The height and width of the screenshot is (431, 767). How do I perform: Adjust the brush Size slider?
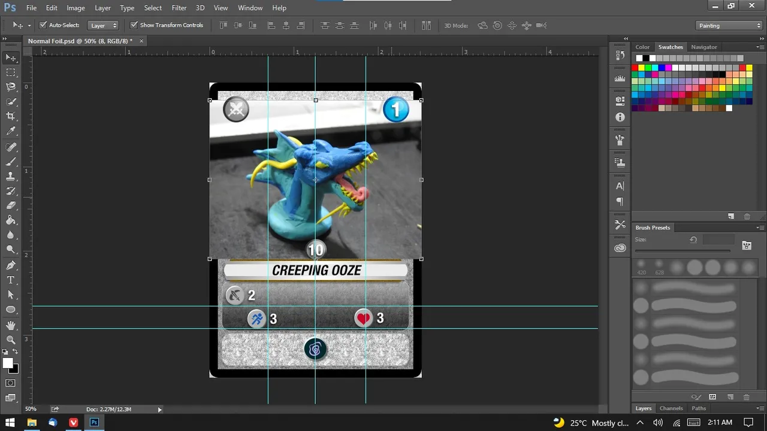(x=683, y=251)
